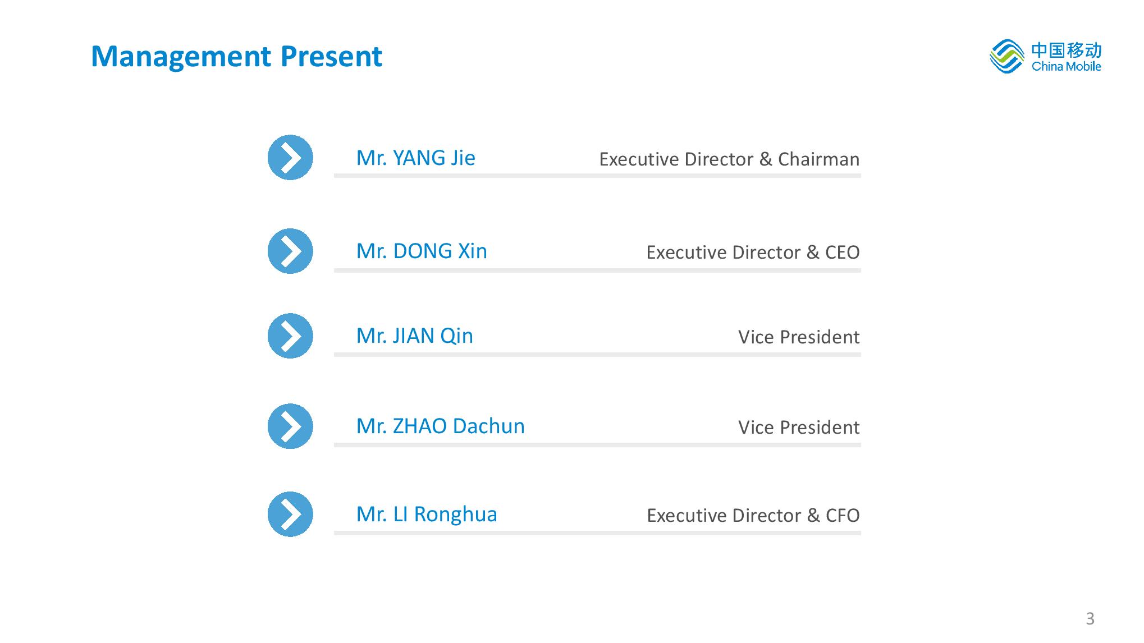Image resolution: width=1144 pixels, height=643 pixels.
Task: Click the chevron icon beside Mr. DONG Xin
Action: [290, 251]
